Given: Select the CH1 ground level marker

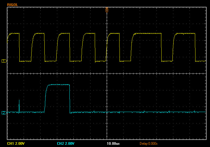Looking at the screenshot, I should click(x=3, y=61).
